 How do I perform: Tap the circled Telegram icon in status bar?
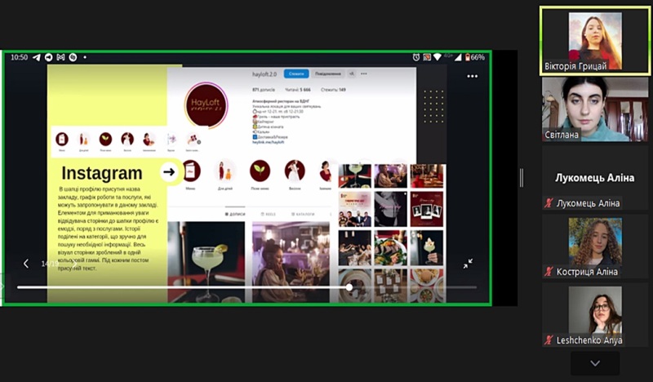click(49, 57)
